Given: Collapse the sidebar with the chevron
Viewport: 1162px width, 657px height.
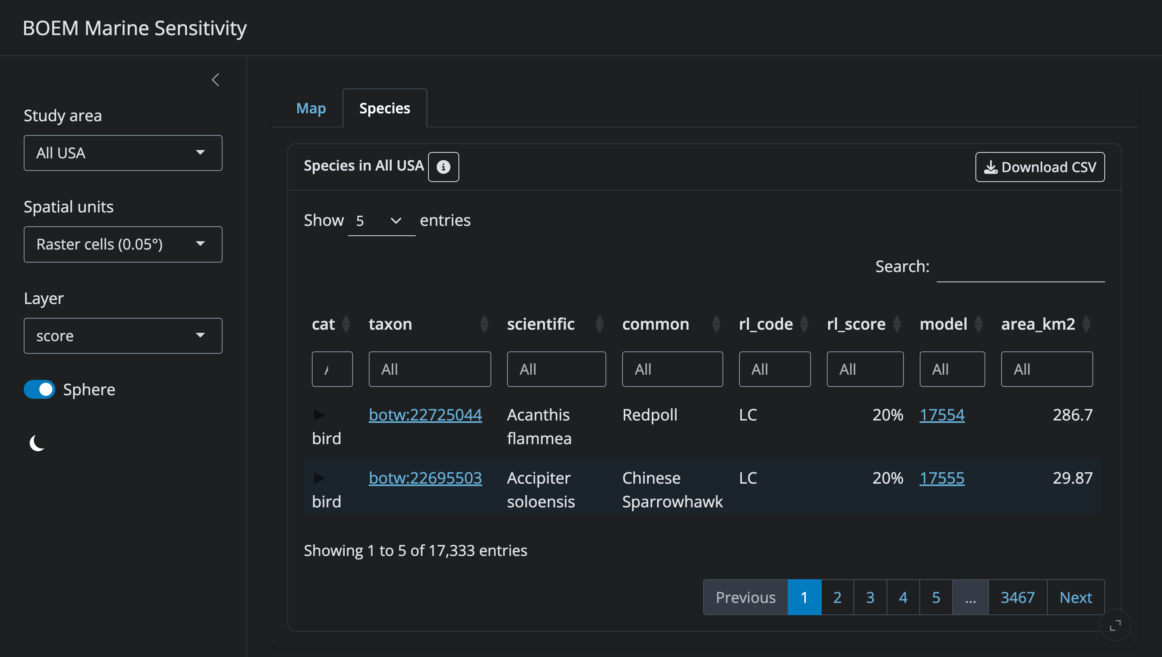Looking at the screenshot, I should [x=215, y=80].
